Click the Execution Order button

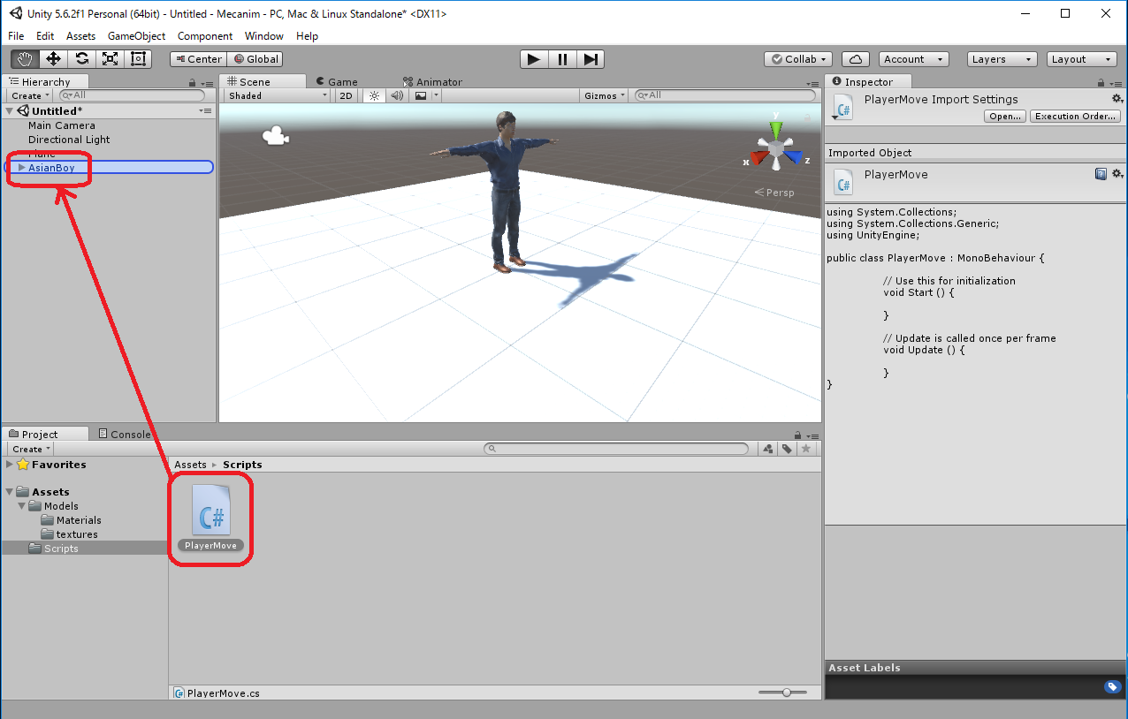1076,117
